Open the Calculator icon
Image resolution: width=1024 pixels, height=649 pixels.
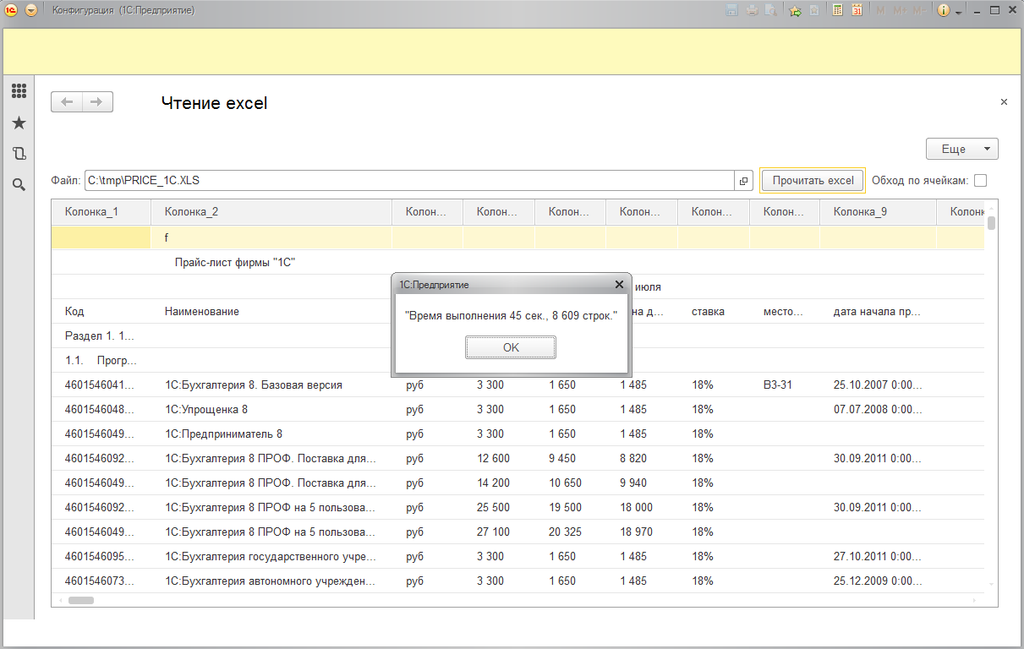837,11
